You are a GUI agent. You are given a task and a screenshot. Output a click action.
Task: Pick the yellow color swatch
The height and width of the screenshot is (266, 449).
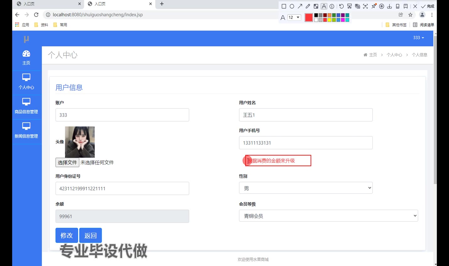pyautogui.click(x=329, y=20)
